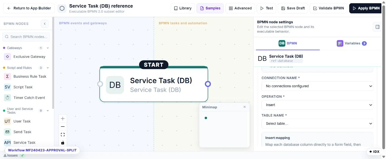Click the Exclusive Gateway diamond icon
This screenshot has width=386, height=159.
click(x=7, y=57)
